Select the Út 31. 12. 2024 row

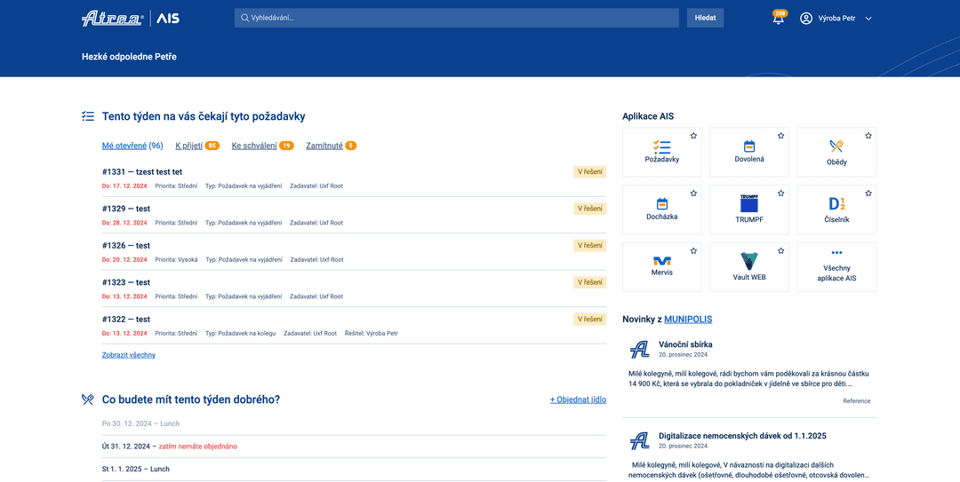coord(354,446)
